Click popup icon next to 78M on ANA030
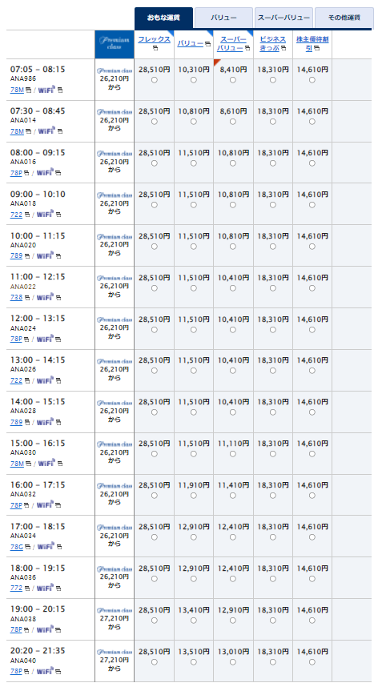 (x=28, y=464)
